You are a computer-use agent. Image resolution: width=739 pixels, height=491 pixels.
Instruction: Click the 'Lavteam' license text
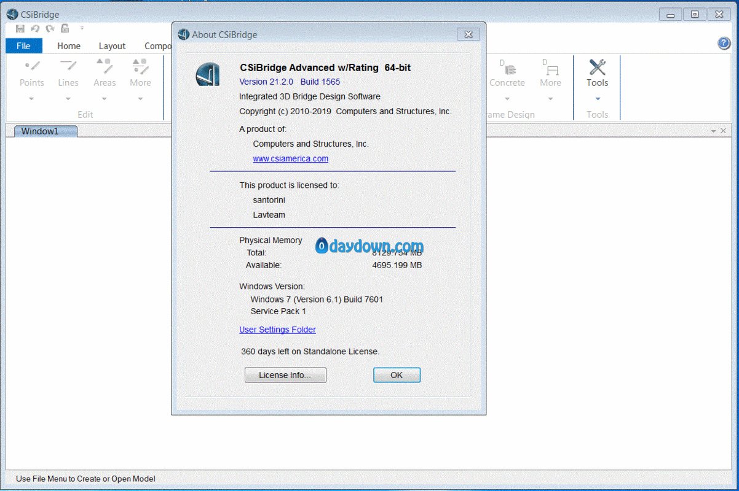(269, 215)
